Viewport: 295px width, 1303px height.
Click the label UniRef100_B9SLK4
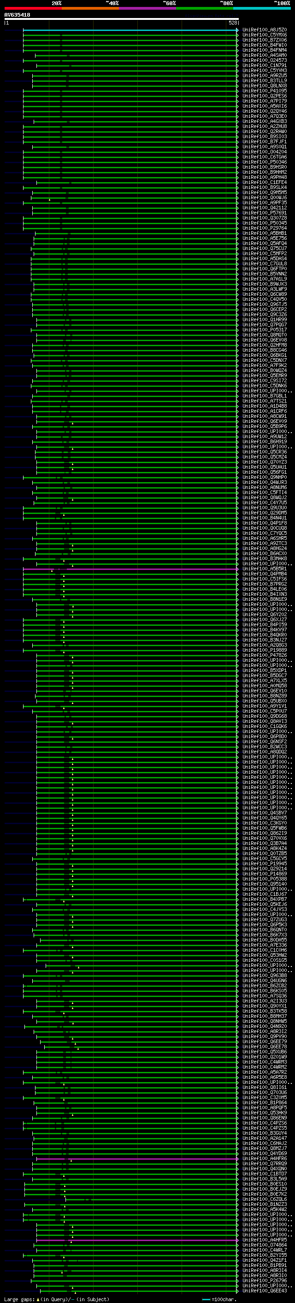265,188
